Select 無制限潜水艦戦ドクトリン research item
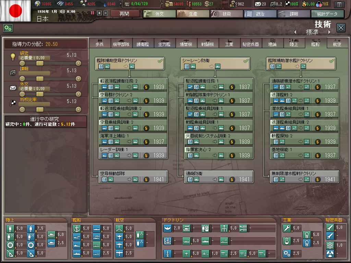 pos(305,177)
